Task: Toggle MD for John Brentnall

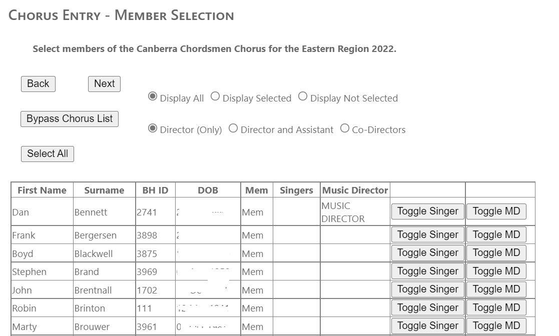Action: coord(496,289)
